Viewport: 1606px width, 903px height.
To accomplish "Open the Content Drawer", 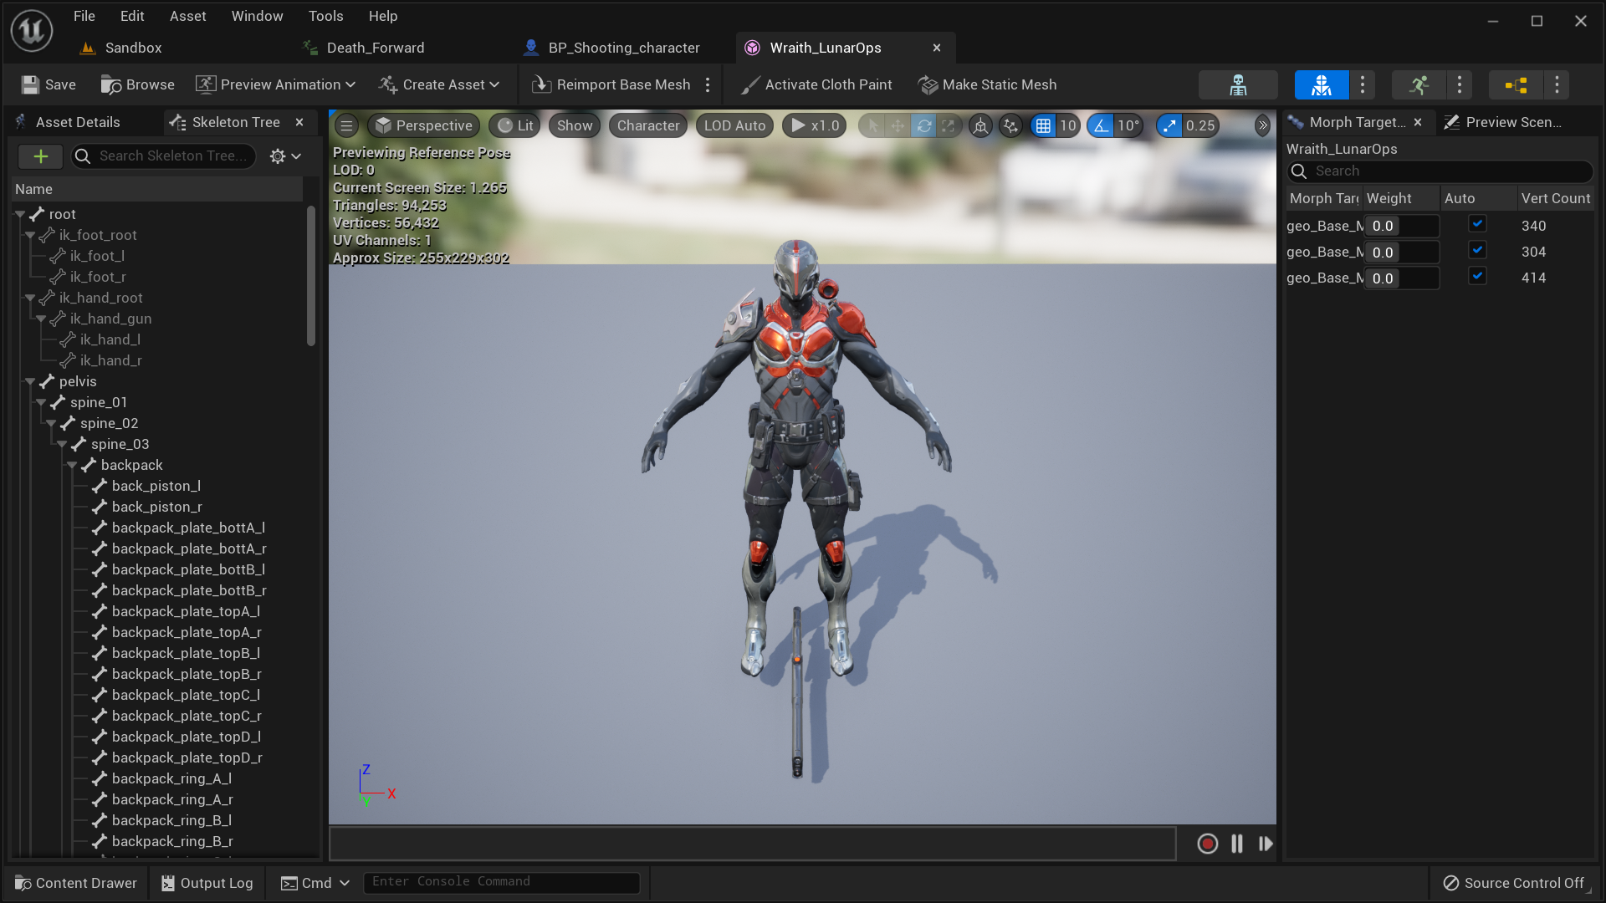I will [x=76, y=883].
